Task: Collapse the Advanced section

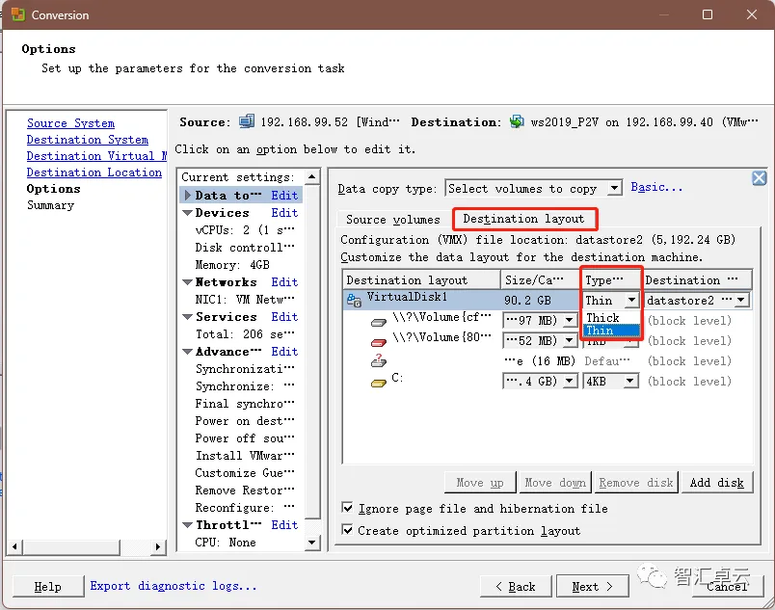Action: (x=187, y=352)
